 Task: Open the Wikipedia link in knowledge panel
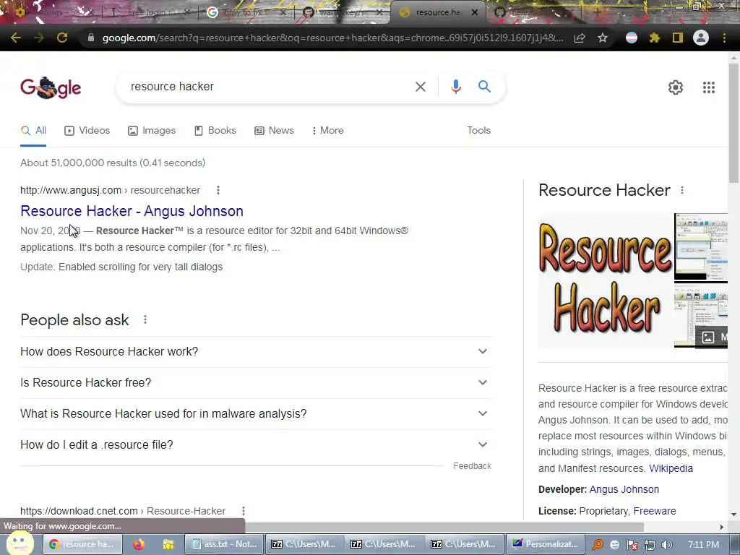coord(671,468)
